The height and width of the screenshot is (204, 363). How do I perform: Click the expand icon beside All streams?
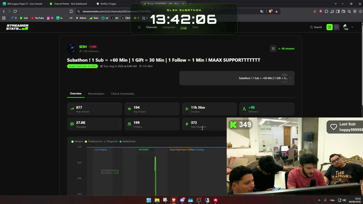[273, 48]
